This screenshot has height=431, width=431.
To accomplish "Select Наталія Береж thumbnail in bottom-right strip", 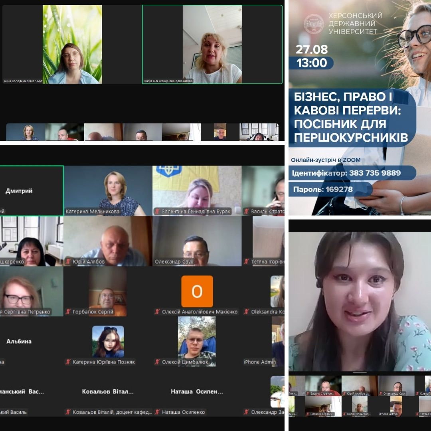I will click(323, 406).
